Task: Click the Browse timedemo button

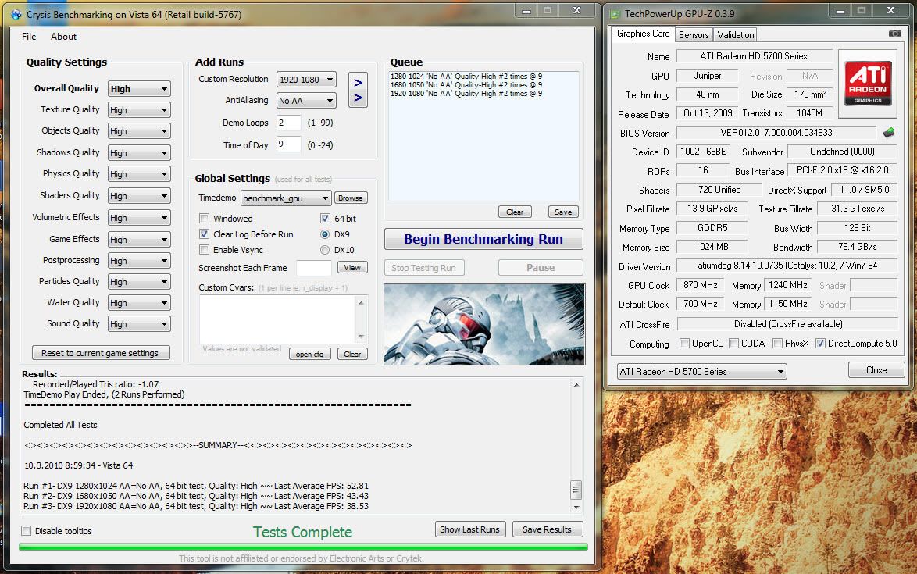Action: [350, 198]
